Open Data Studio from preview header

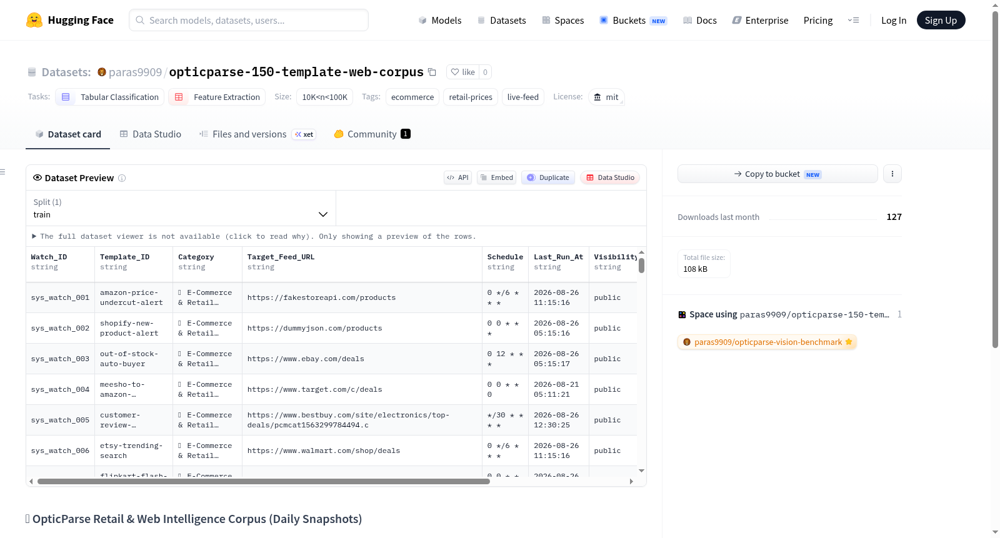tap(610, 177)
